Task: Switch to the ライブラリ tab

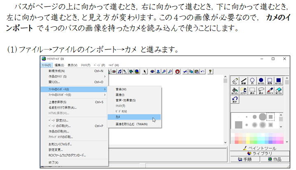Action: click(260, 154)
